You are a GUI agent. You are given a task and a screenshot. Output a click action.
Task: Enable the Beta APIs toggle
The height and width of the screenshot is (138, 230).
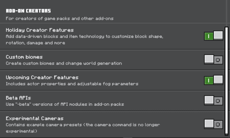point(214,100)
